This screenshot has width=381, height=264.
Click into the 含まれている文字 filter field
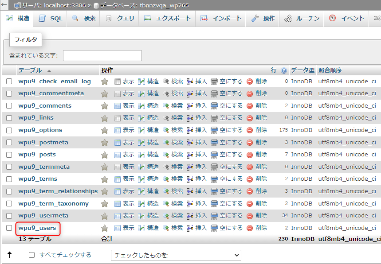(102, 55)
